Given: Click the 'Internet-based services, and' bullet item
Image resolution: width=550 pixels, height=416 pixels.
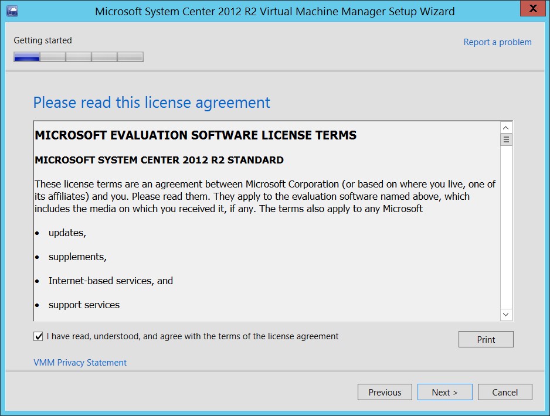Looking at the screenshot, I should [x=111, y=281].
